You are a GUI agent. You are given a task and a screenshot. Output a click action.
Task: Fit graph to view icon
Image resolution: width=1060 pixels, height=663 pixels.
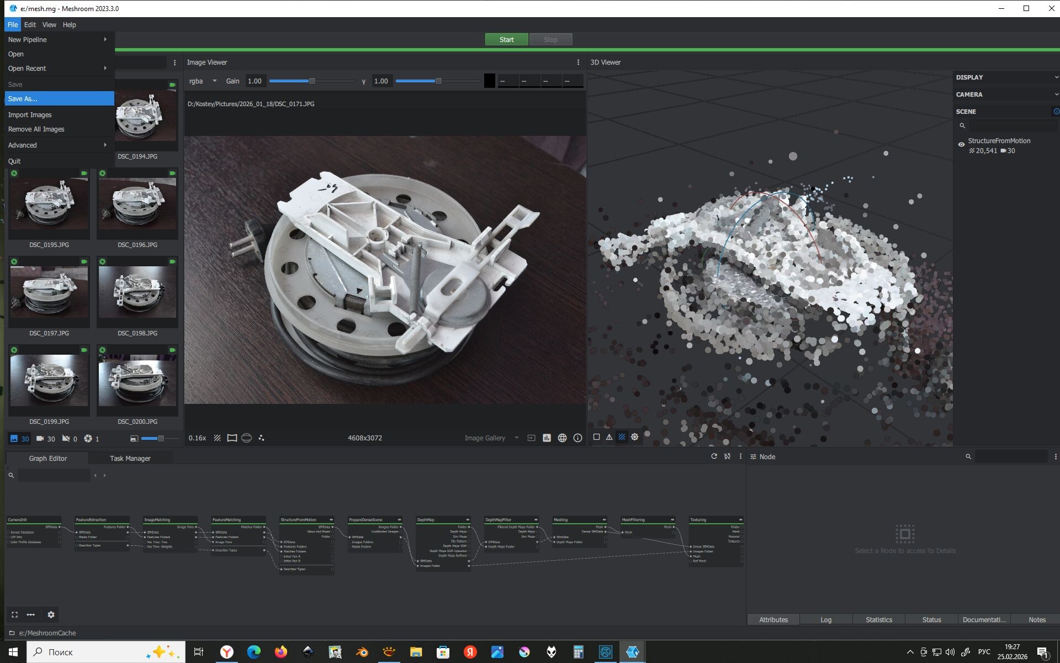pyautogui.click(x=15, y=614)
